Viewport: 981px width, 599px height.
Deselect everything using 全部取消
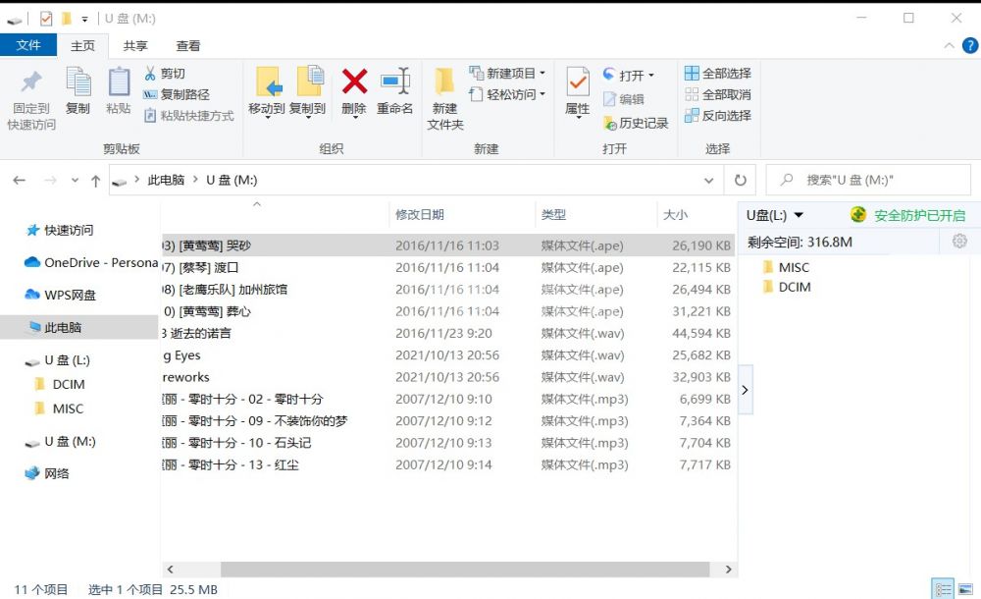[717, 94]
